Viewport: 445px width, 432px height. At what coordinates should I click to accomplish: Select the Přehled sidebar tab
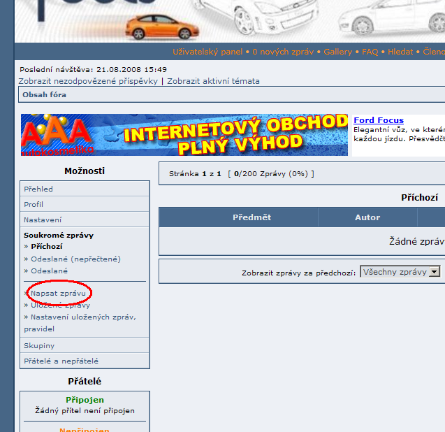[38, 189]
